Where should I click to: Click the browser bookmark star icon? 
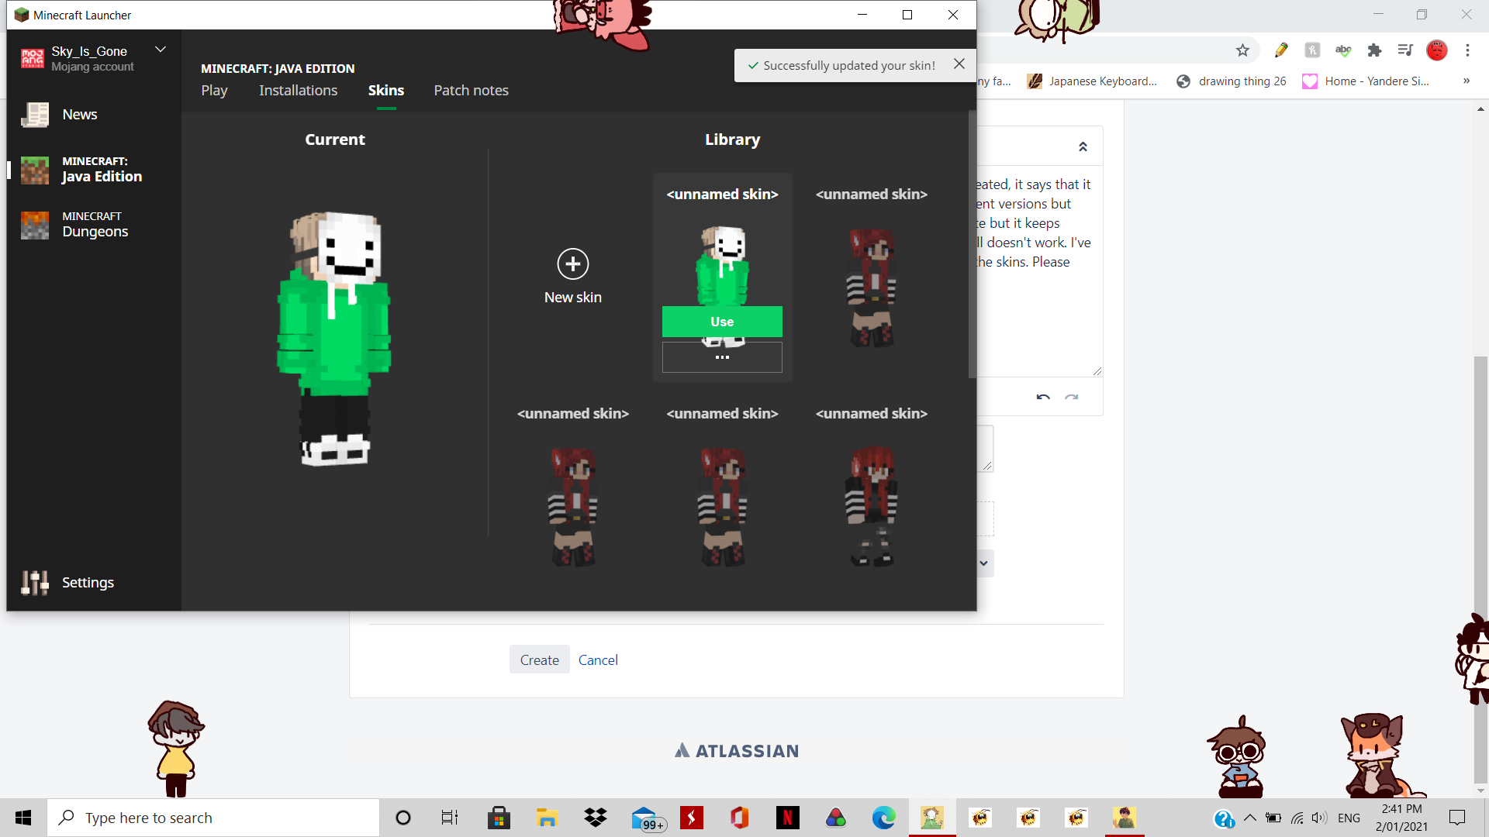(x=1242, y=50)
